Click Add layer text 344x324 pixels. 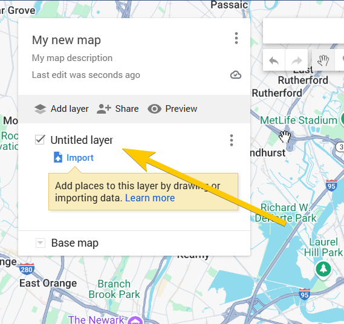70,109
